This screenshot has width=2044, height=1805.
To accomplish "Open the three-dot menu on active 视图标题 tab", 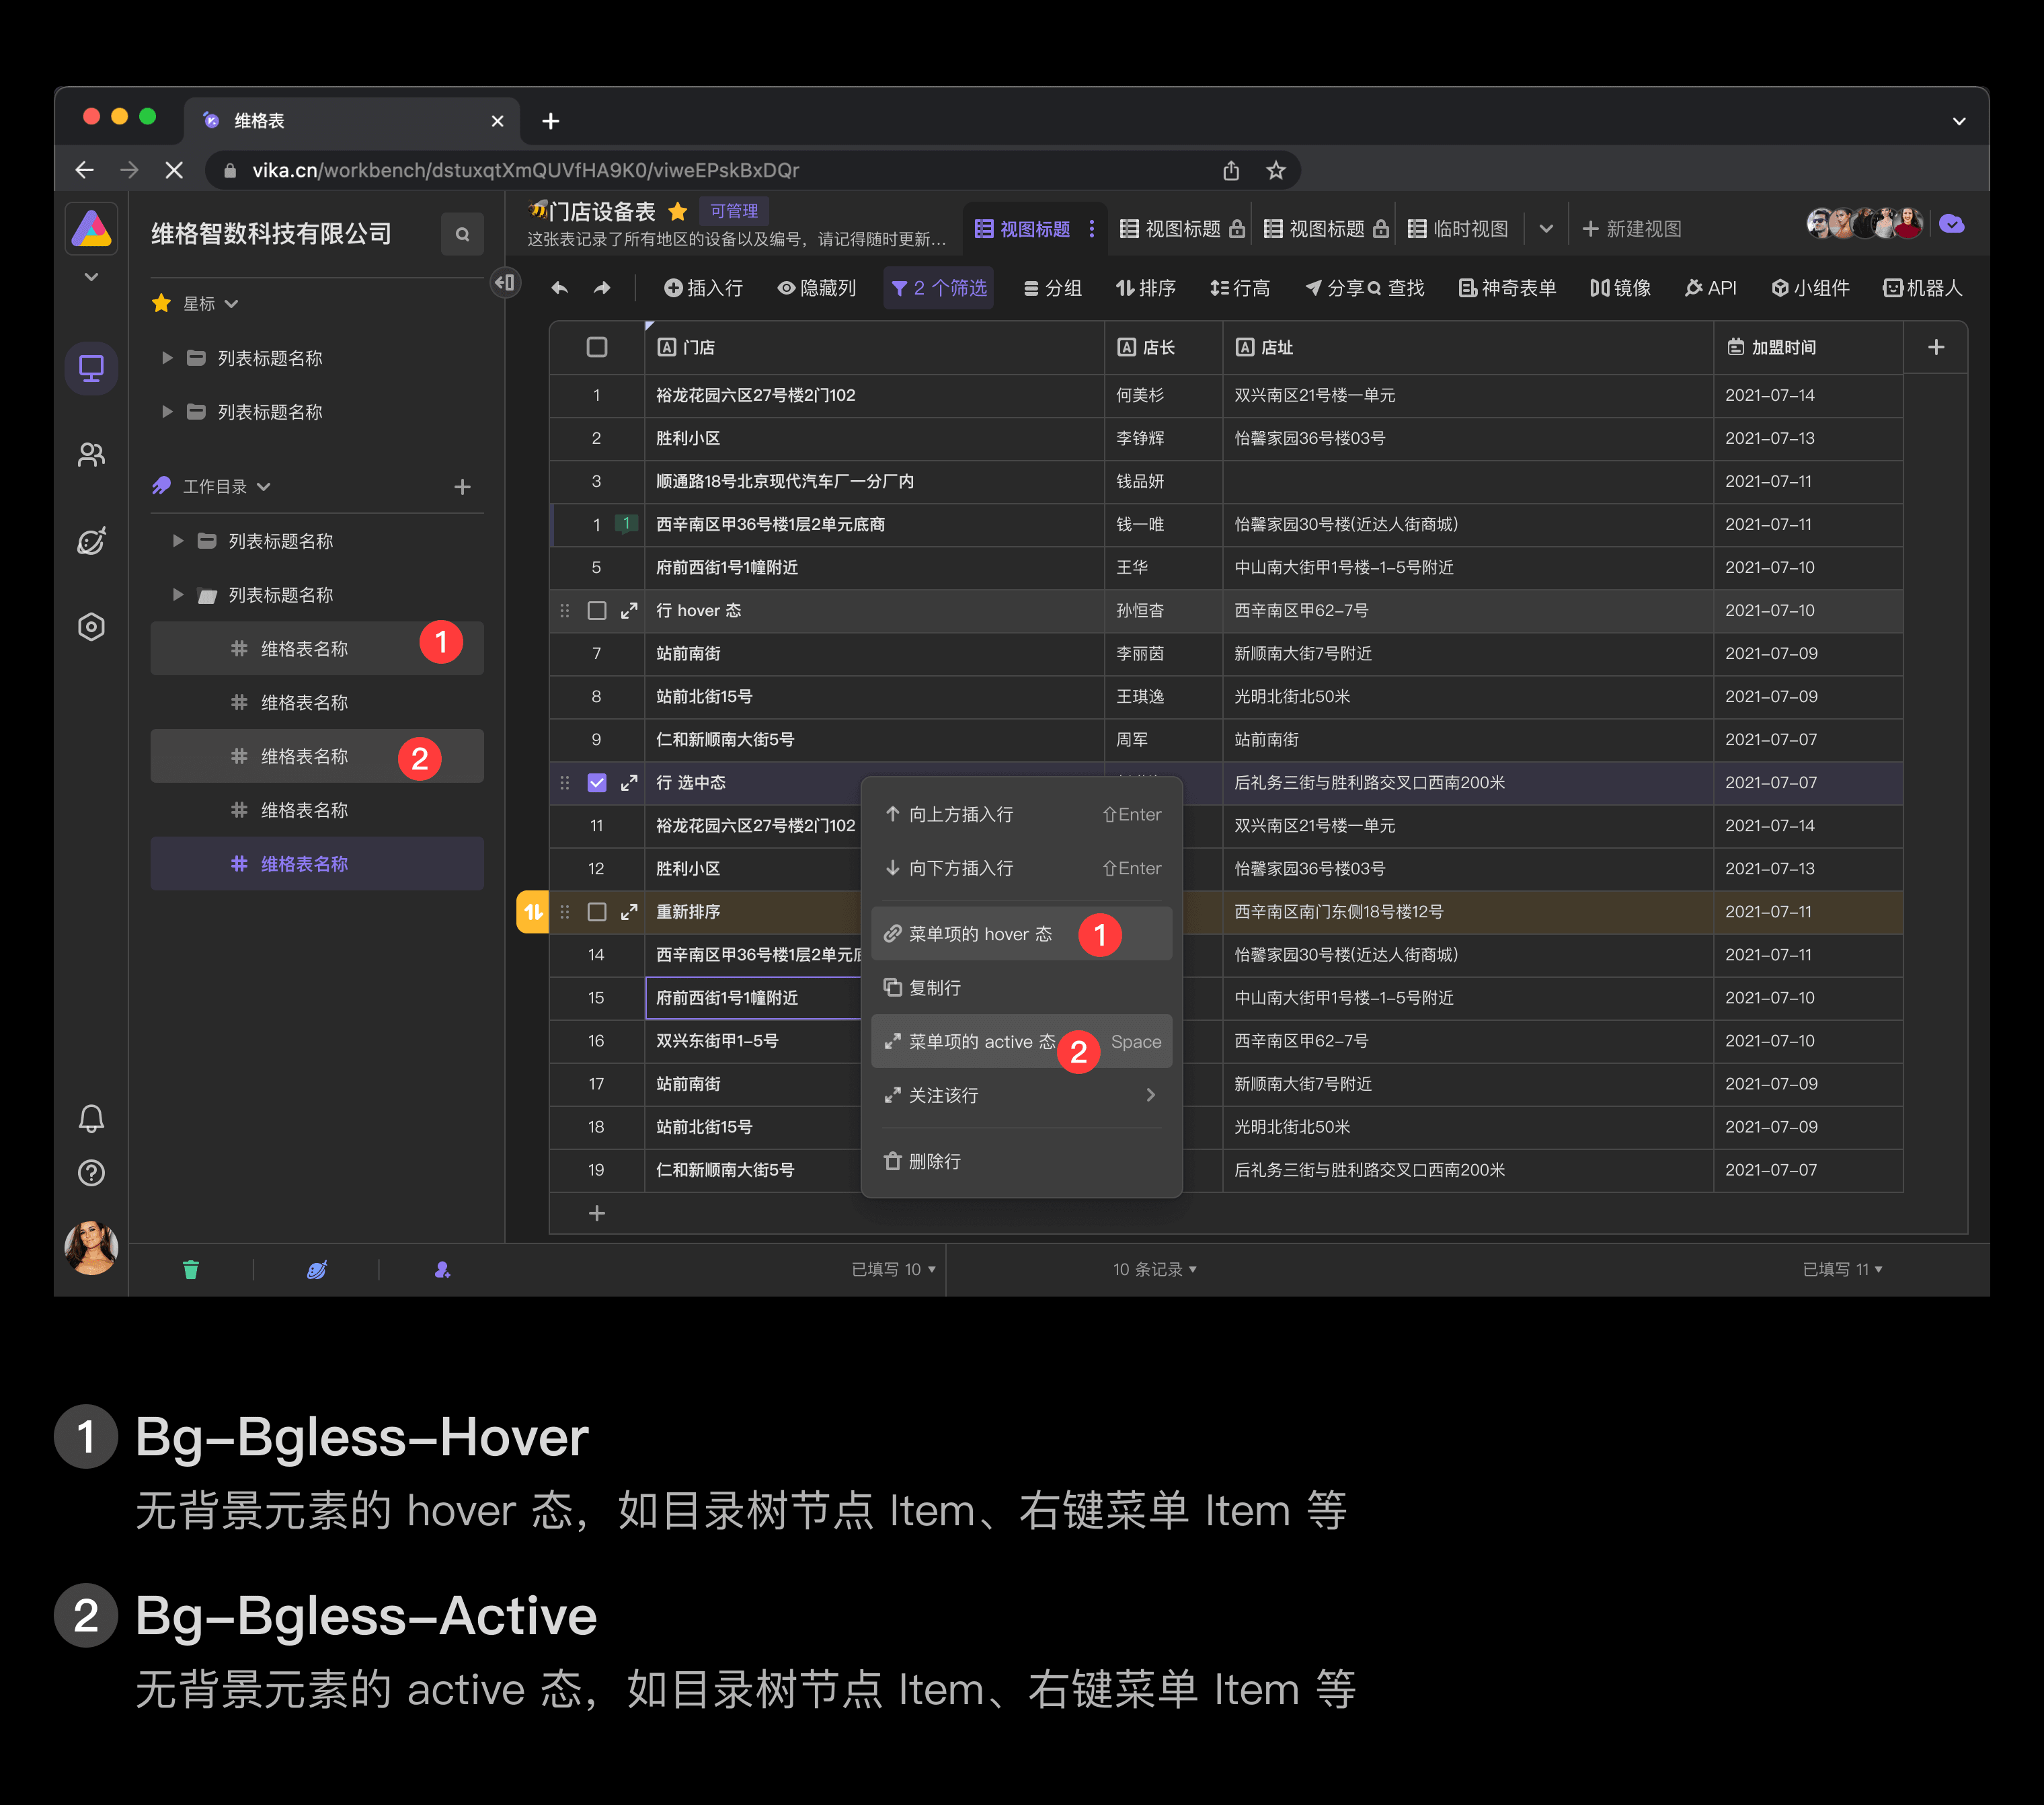I will click(x=1092, y=229).
